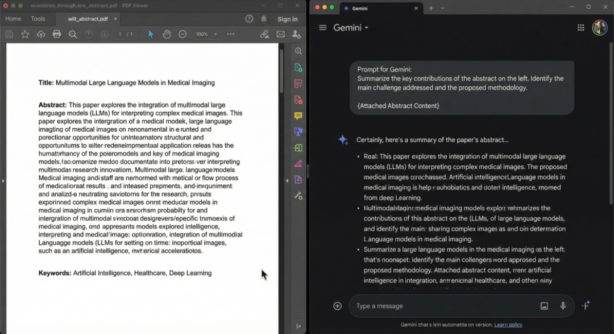Switch to the Home tab
The width and height of the screenshot is (614, 334).
coord(13,19)
